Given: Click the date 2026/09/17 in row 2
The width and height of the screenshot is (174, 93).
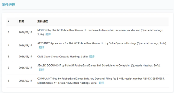Looking at the screenshot, I should point(25,68).
